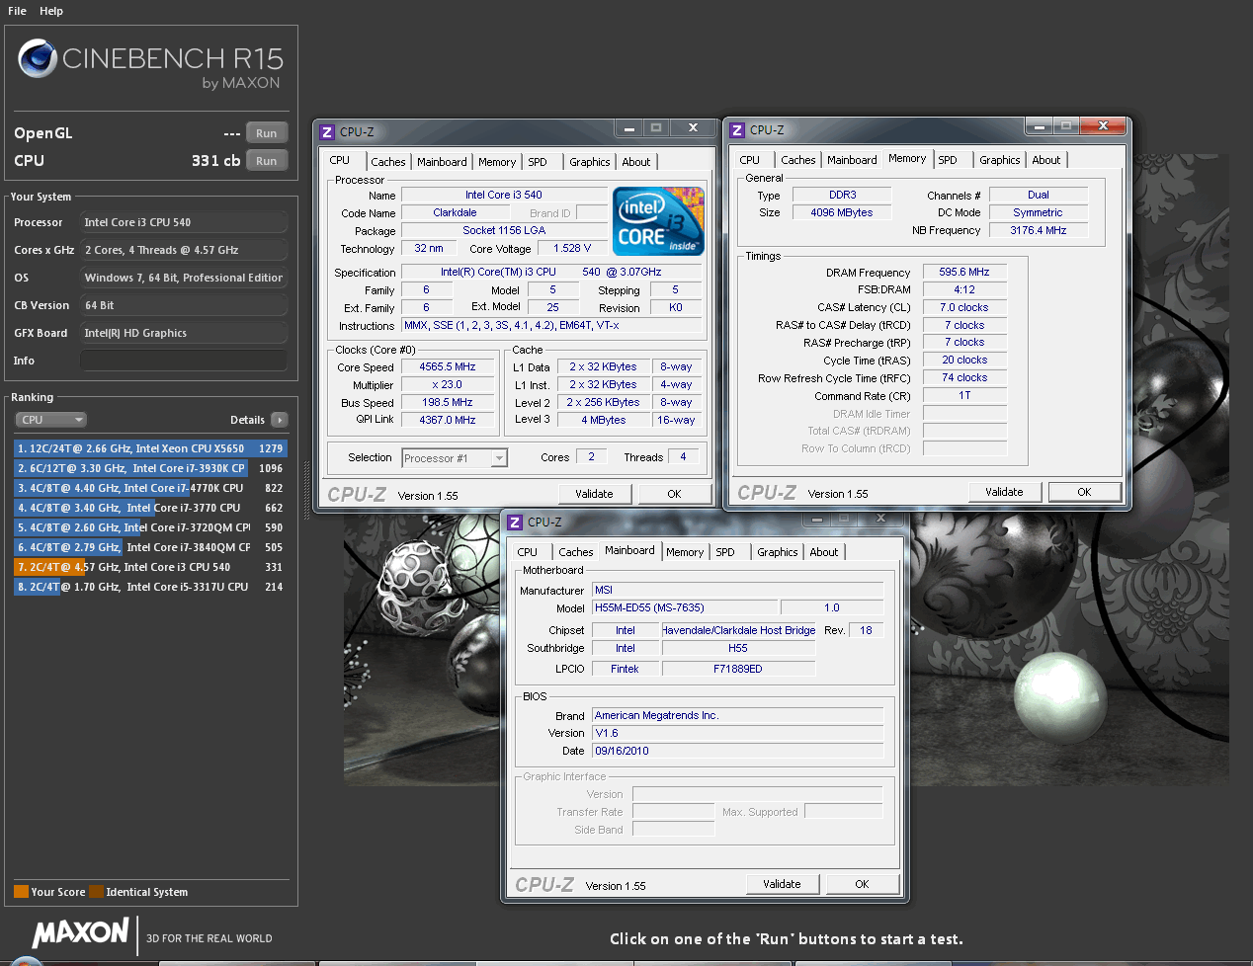Image resolution: width=1253 pixels, height=966 pixels.
Task: Click the Multiplier value x 23.0
Action: tap(447, 384)
